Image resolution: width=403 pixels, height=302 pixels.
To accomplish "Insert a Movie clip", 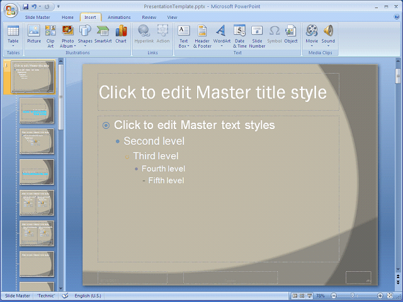I will 312,33.
